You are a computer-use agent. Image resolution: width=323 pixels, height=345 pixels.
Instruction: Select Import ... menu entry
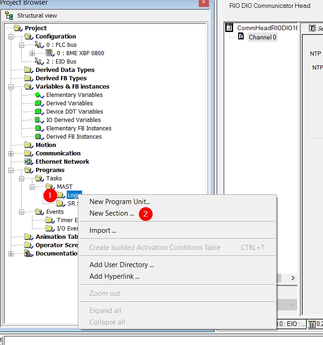(177, 230)
